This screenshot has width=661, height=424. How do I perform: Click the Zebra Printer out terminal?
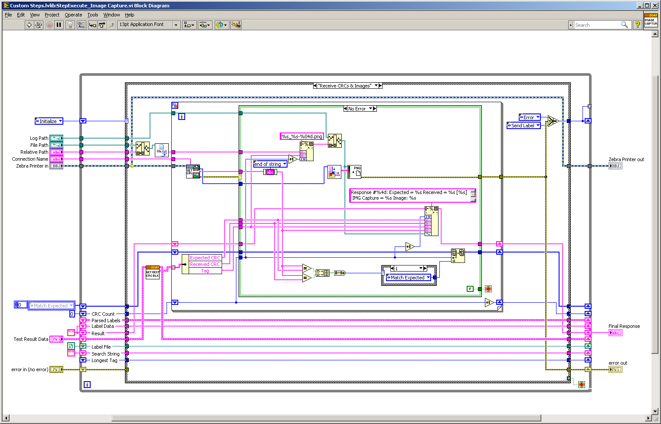pos(615,166)
